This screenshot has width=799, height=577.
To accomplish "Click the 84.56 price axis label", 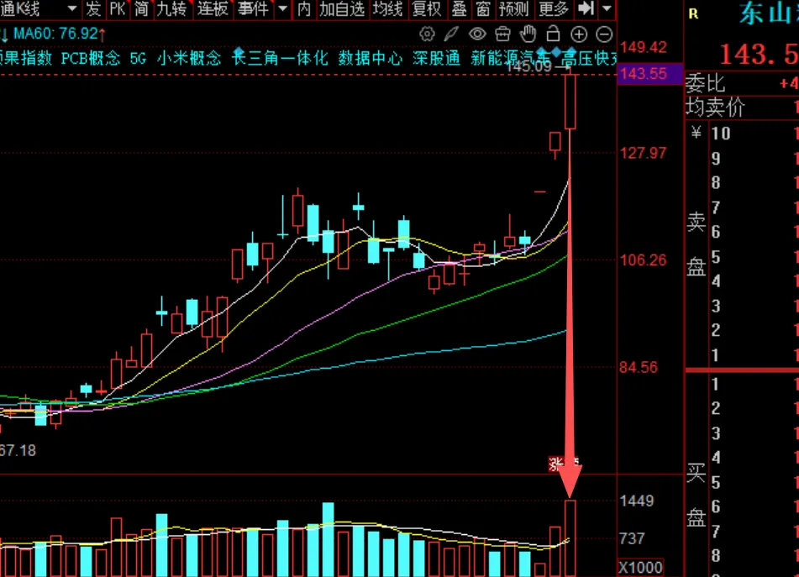I will click(x=639, y=367).
